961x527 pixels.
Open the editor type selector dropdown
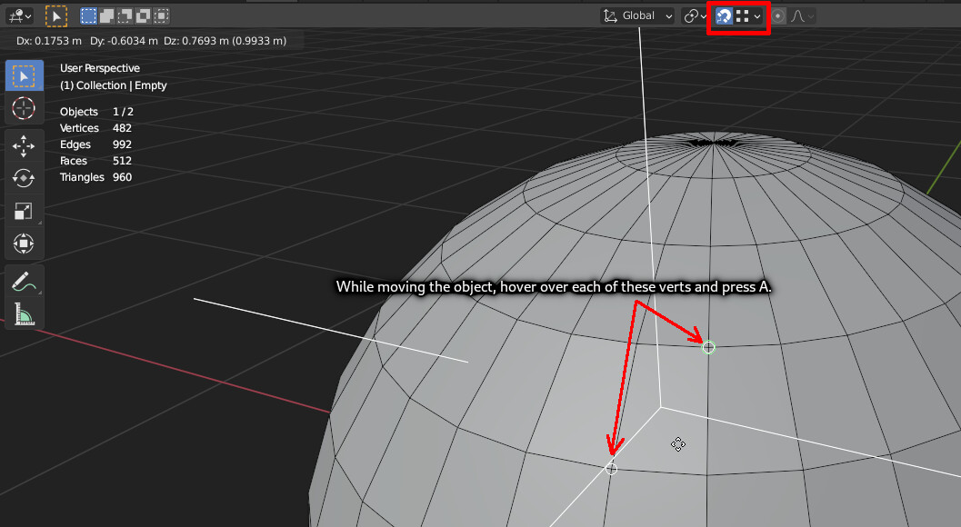(18, 15)
